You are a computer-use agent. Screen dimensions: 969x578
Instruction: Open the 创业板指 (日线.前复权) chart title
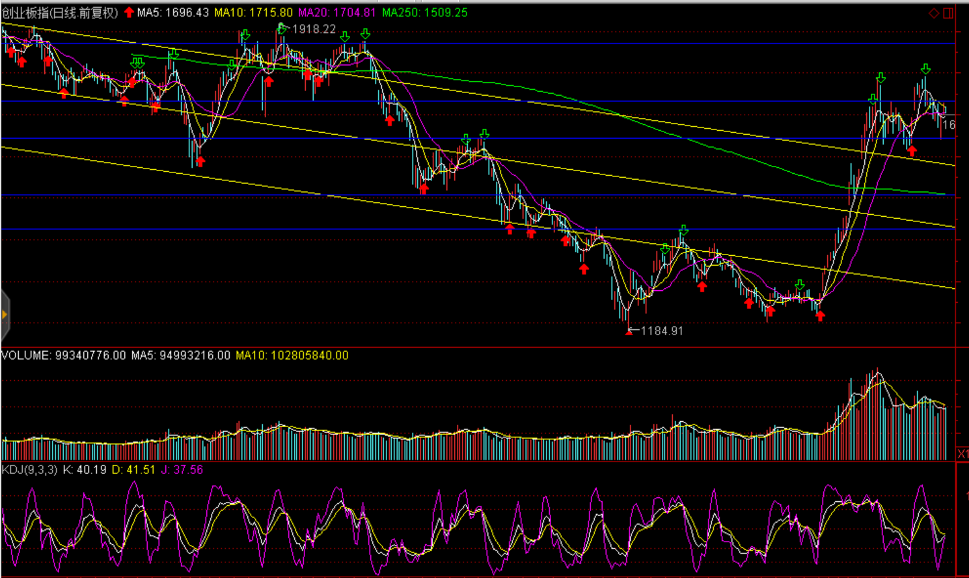(60, 12)
